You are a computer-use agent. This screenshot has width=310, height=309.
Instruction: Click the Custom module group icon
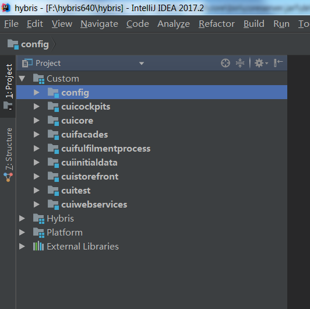click(x=38, y=79)
